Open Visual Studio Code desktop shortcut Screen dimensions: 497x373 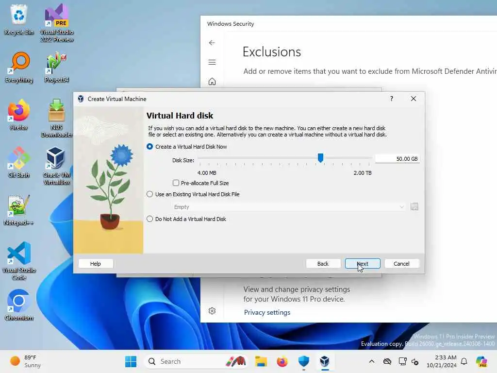pos(19,261)
